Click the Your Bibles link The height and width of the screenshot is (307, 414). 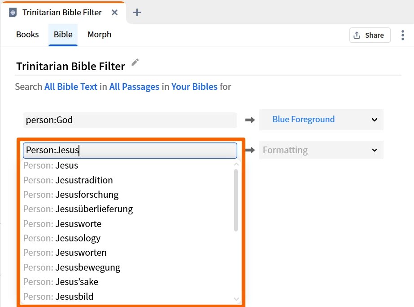point(194,87)
